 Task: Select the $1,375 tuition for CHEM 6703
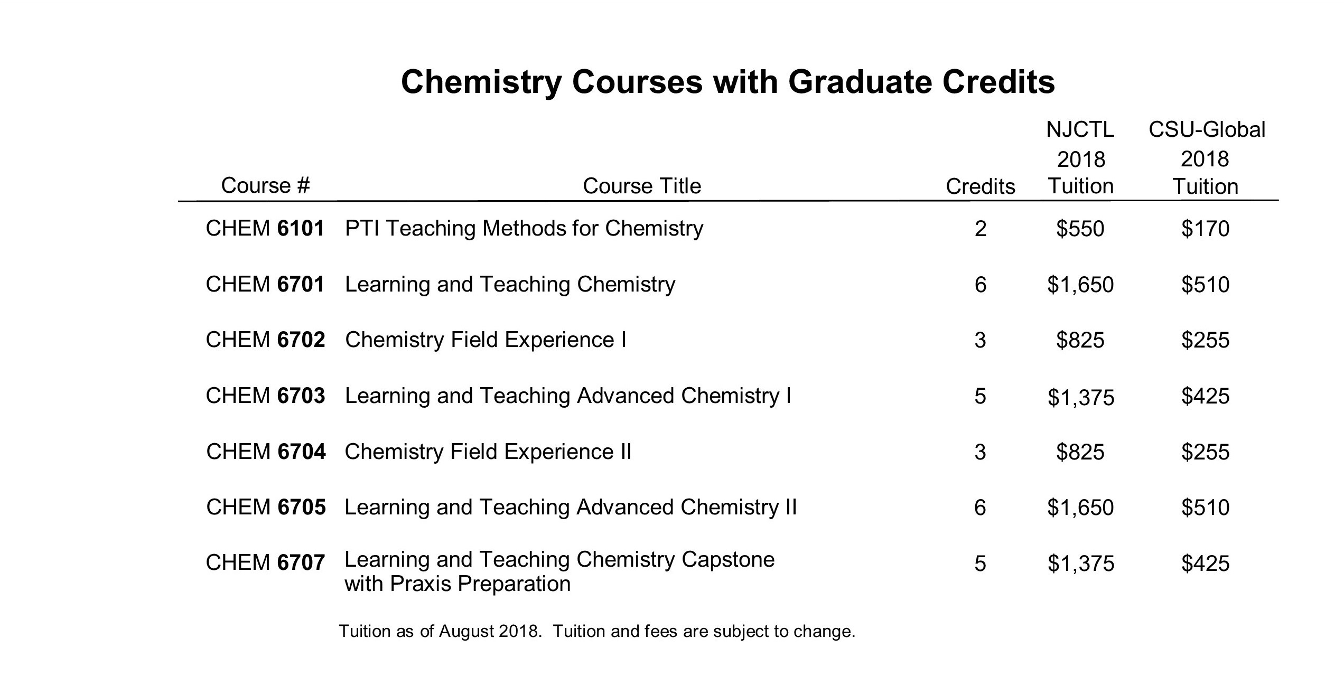1081,397
